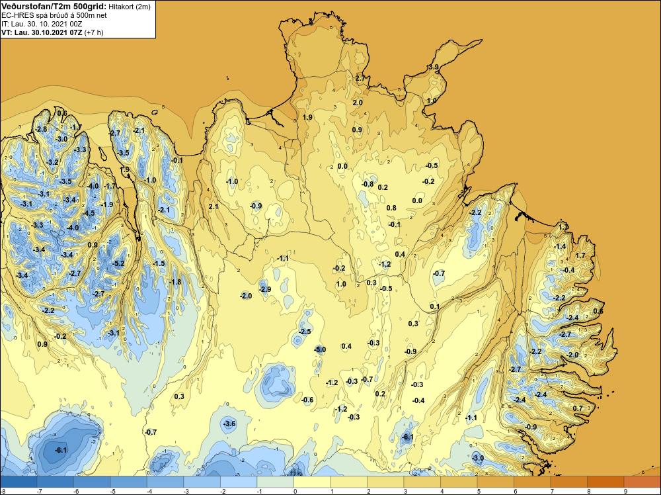Click the legend swatch between 3 and 4
Screen dimensions: 661x495
pos(422,482)
